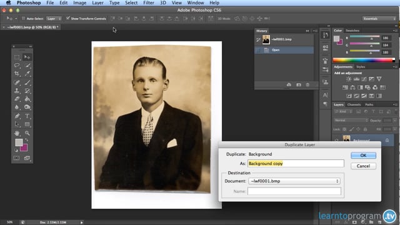
Task: Select the Dodge tool
Action: click(27, 107)
